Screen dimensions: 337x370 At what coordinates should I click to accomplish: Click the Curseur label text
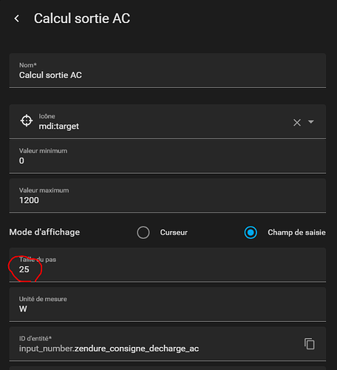point(174,232)
